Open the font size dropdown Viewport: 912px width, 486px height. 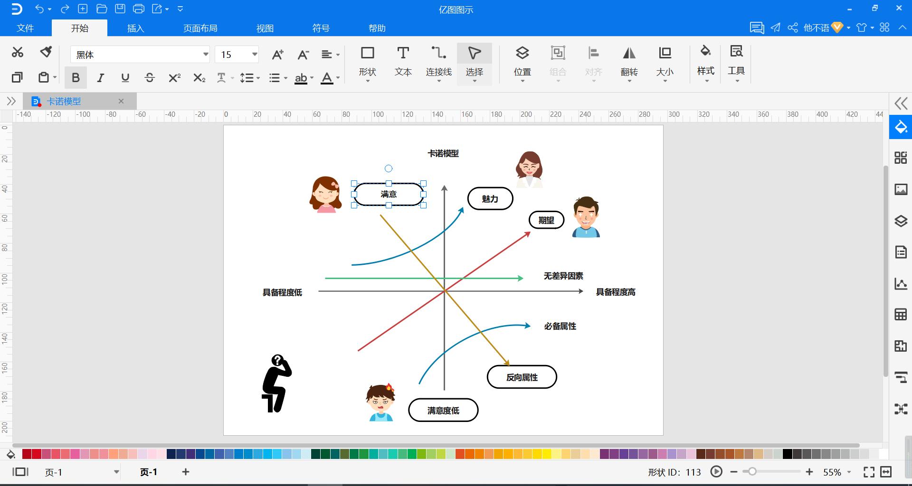coord(255,55)
